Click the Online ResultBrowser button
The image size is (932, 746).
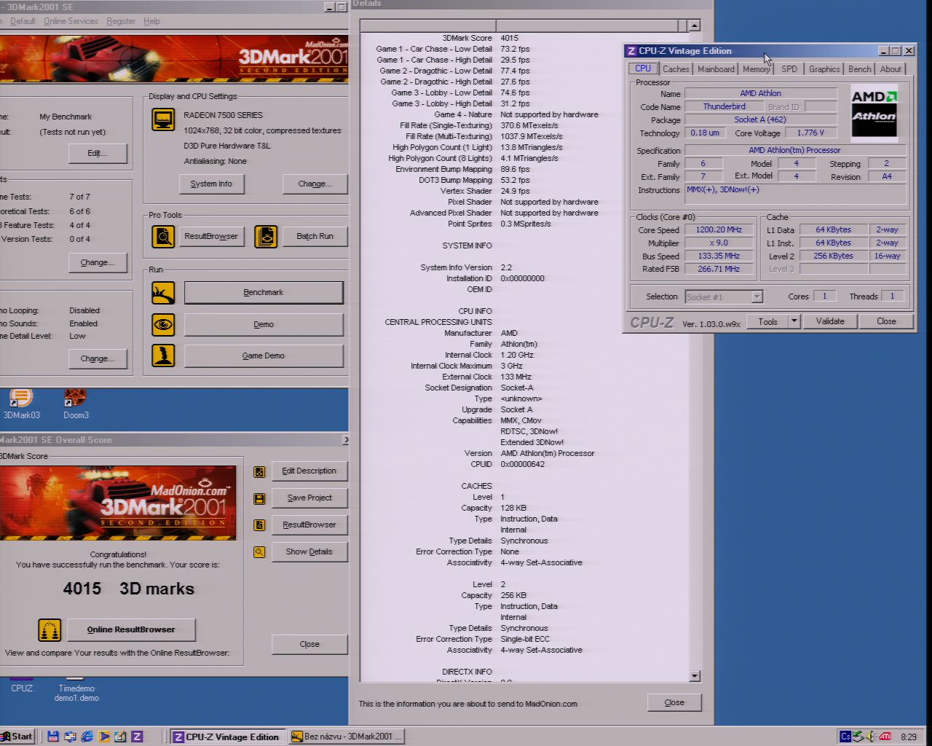coord(131,630)
